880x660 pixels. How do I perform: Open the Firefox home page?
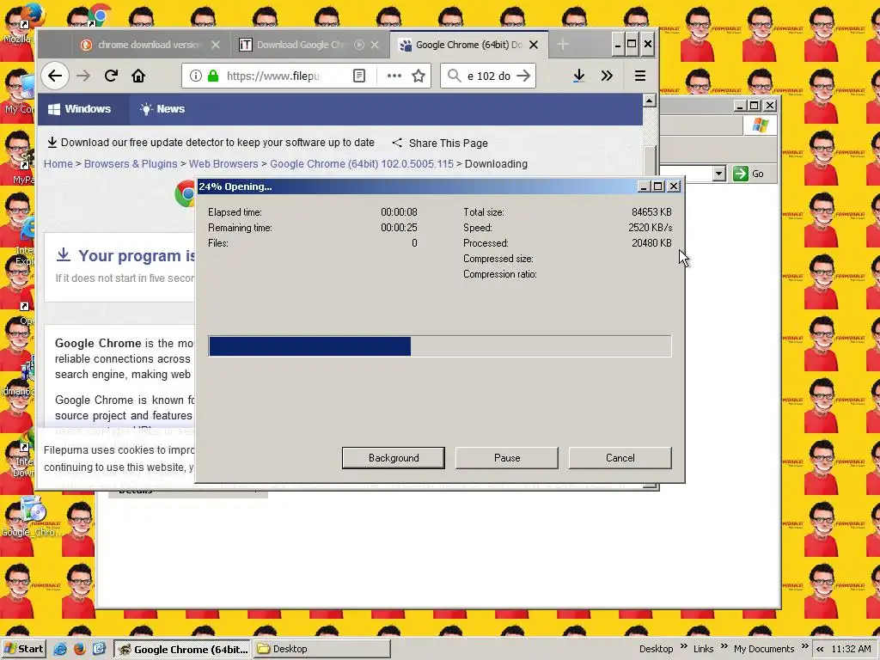[x=138, y=76]
